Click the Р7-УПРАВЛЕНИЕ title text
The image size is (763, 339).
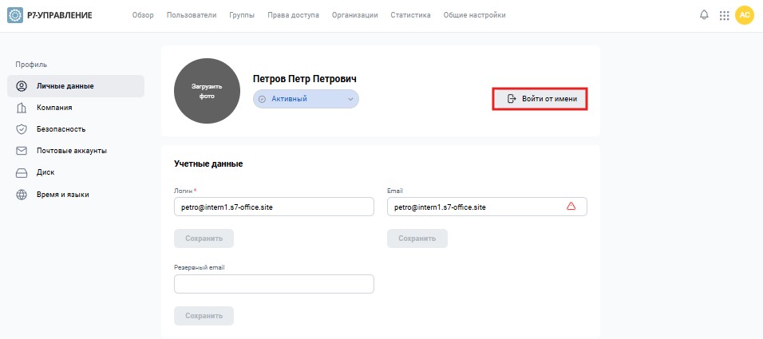[x=59, y=15]
